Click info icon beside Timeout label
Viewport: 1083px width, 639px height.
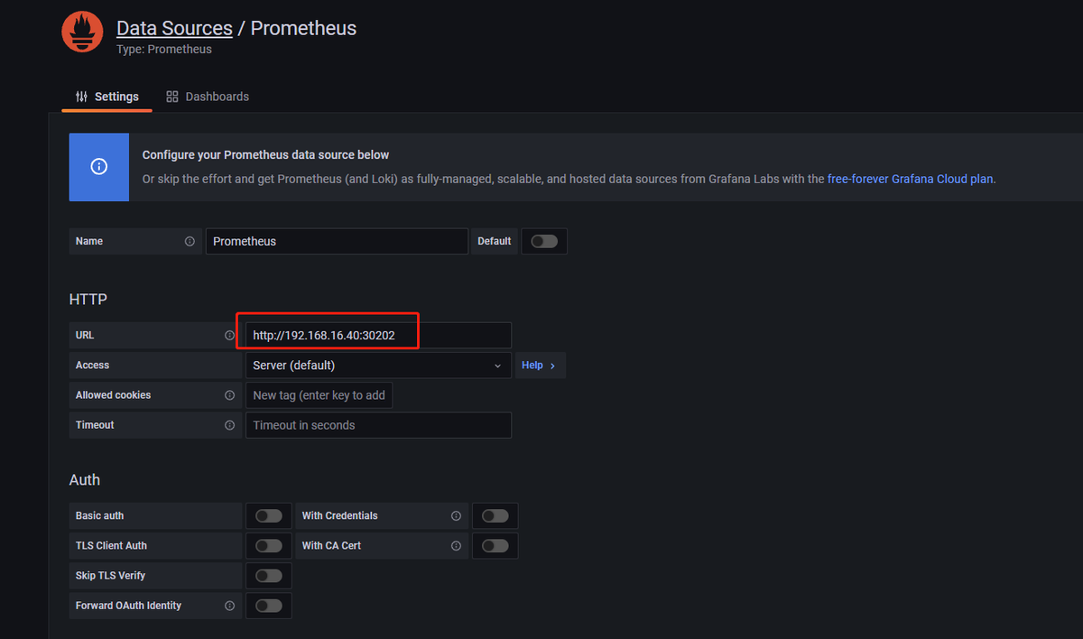229,425
